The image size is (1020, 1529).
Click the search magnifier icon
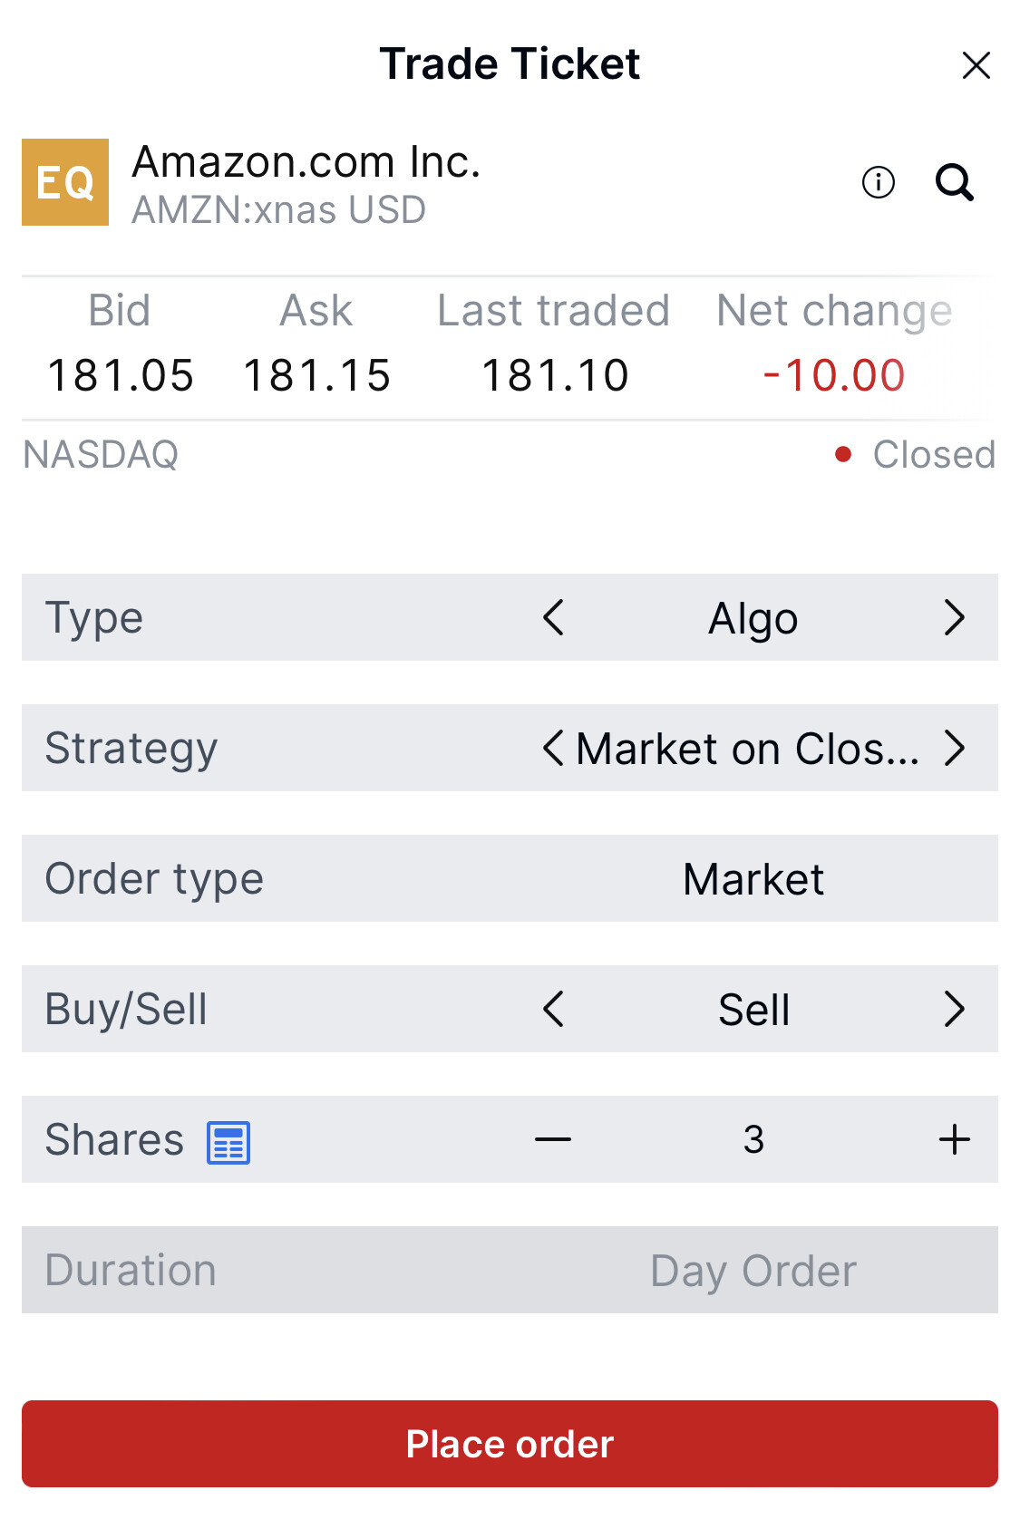(x=954, y=182)
